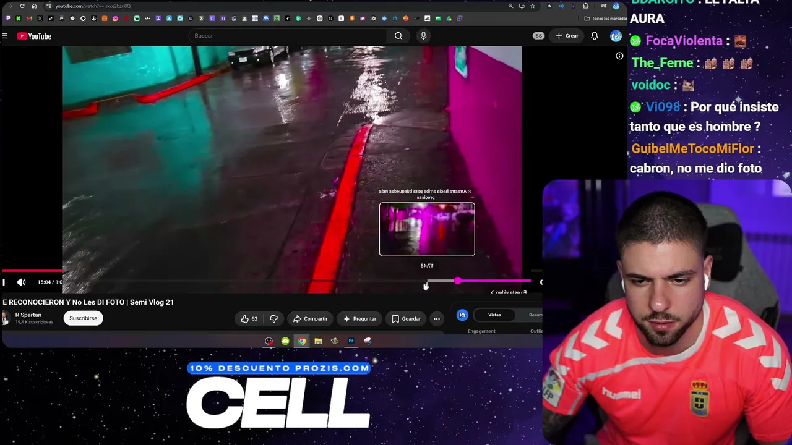
Task: Dislike the video with thumbs down
Action: coord(273,319)
